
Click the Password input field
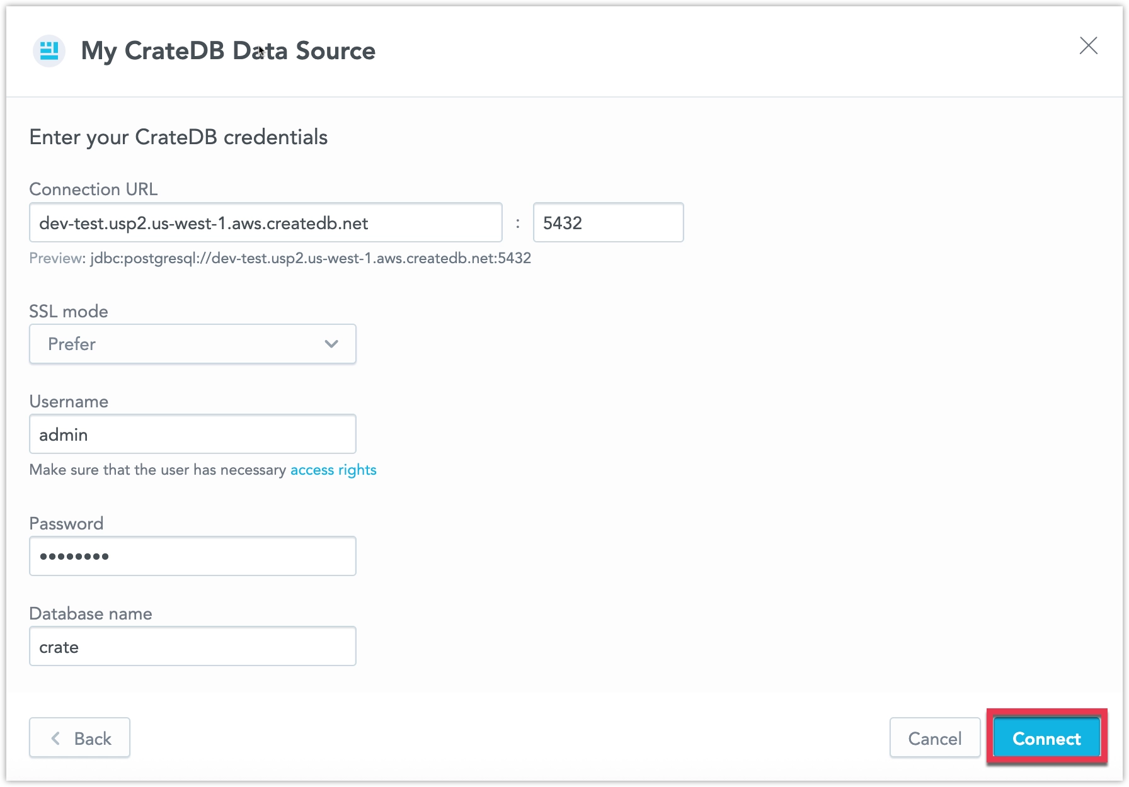[192, 556]
